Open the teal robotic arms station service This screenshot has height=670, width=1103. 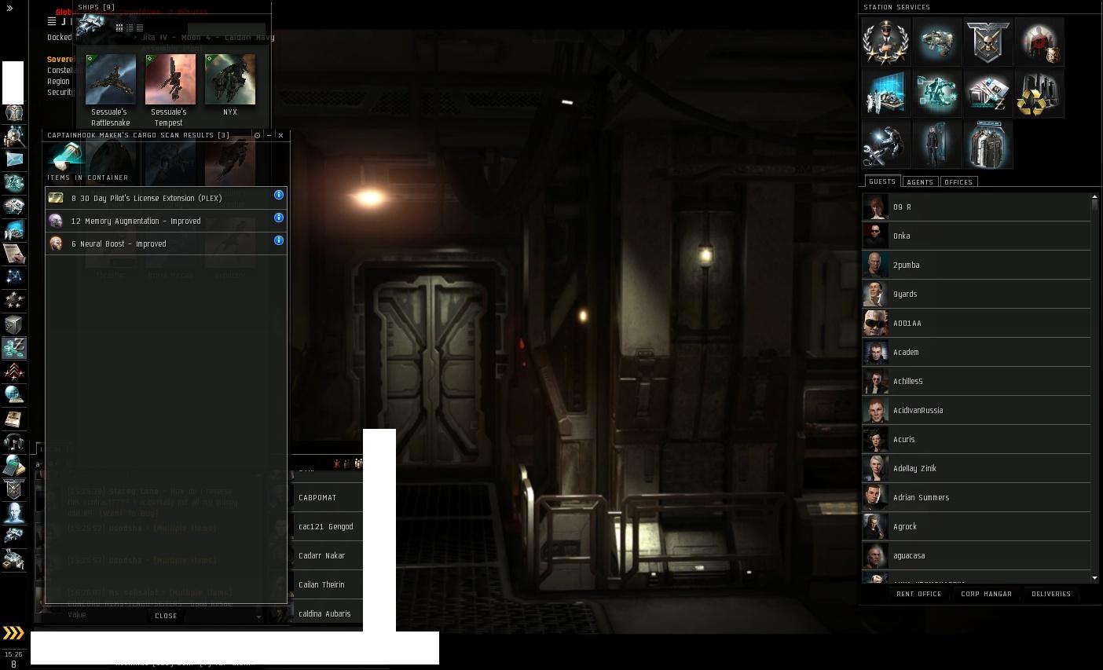click(x=936, y=93)
